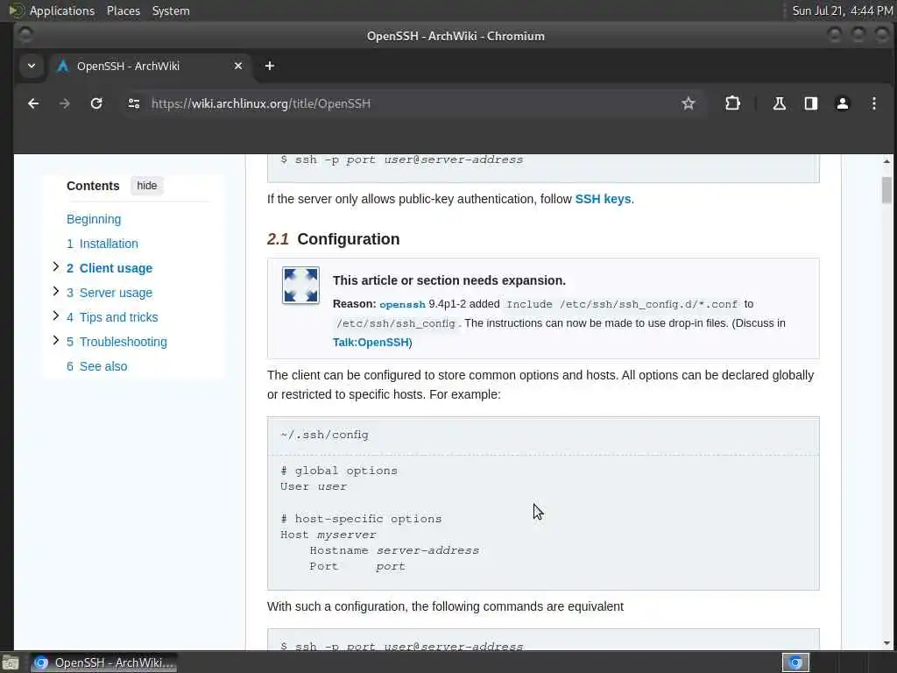The width and height of the screenshot is (897, 673).
Task: Open the openssh package link
Action: tap(402, 304)
